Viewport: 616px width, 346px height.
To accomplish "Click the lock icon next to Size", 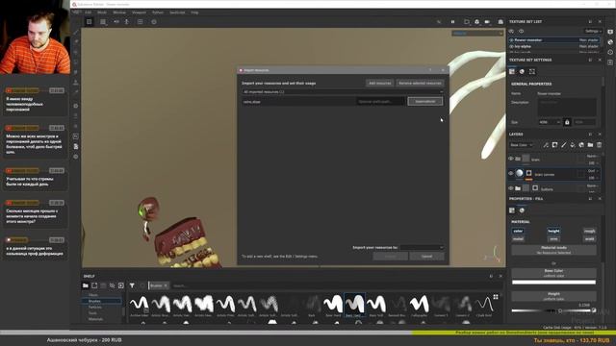I will tap(567, 122).
